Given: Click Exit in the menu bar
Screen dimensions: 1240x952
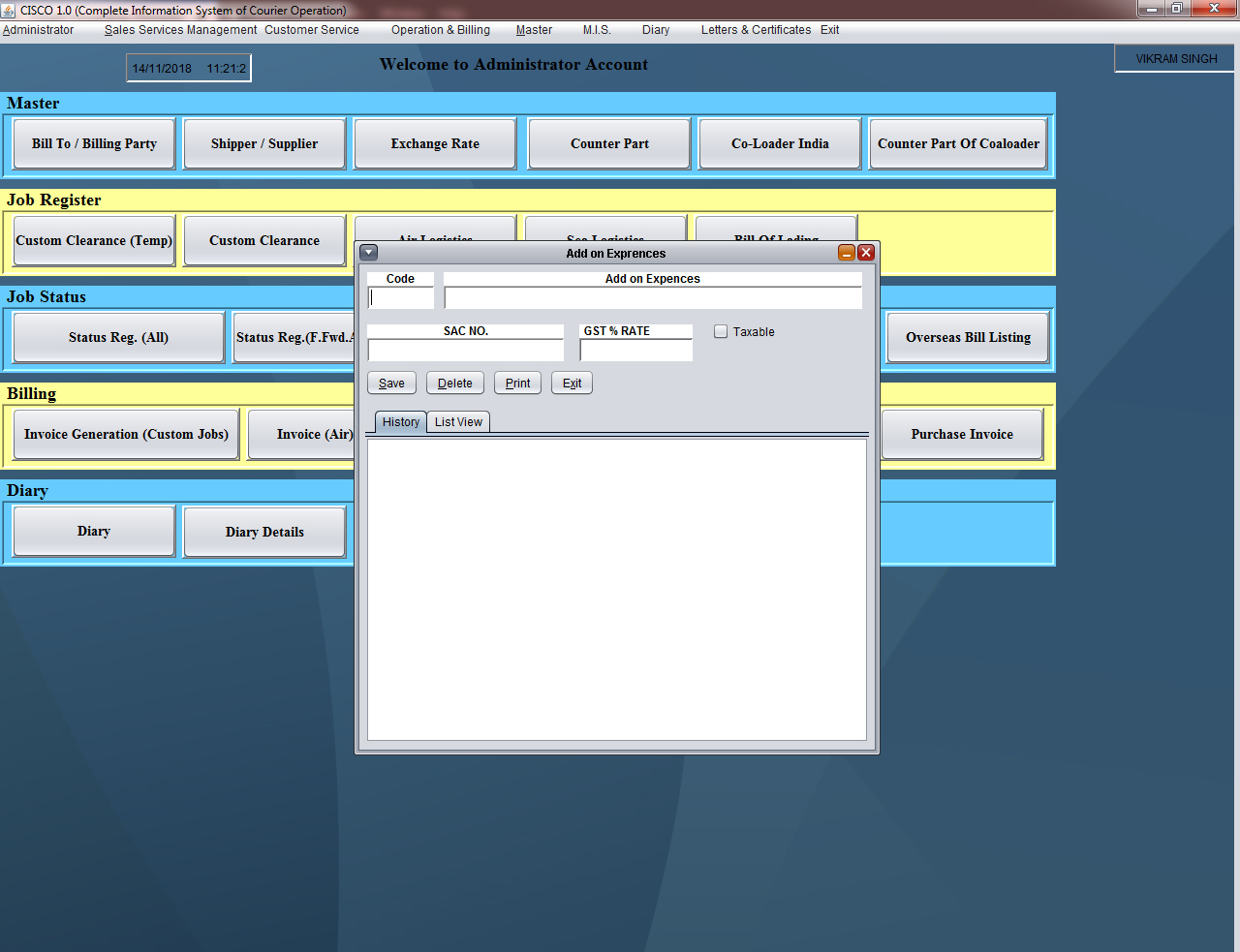Looking at the screenshot, I should coord(829,30).
